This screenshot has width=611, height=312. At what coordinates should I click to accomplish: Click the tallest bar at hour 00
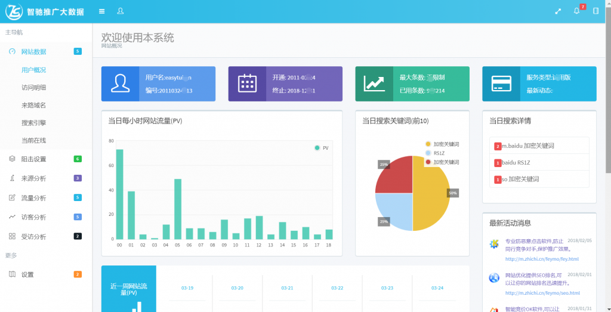pyautogui.click(x=119, y=194)
